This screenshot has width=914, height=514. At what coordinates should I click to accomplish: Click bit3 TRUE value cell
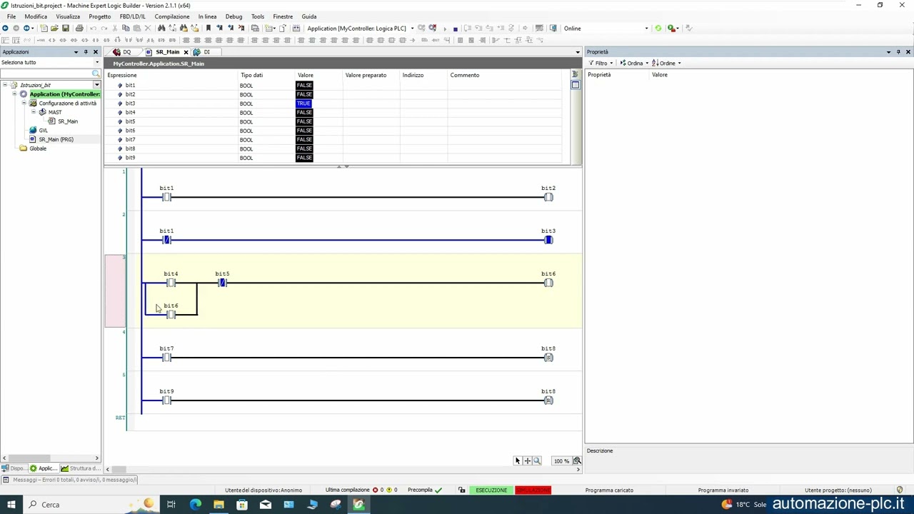[303, 104]
